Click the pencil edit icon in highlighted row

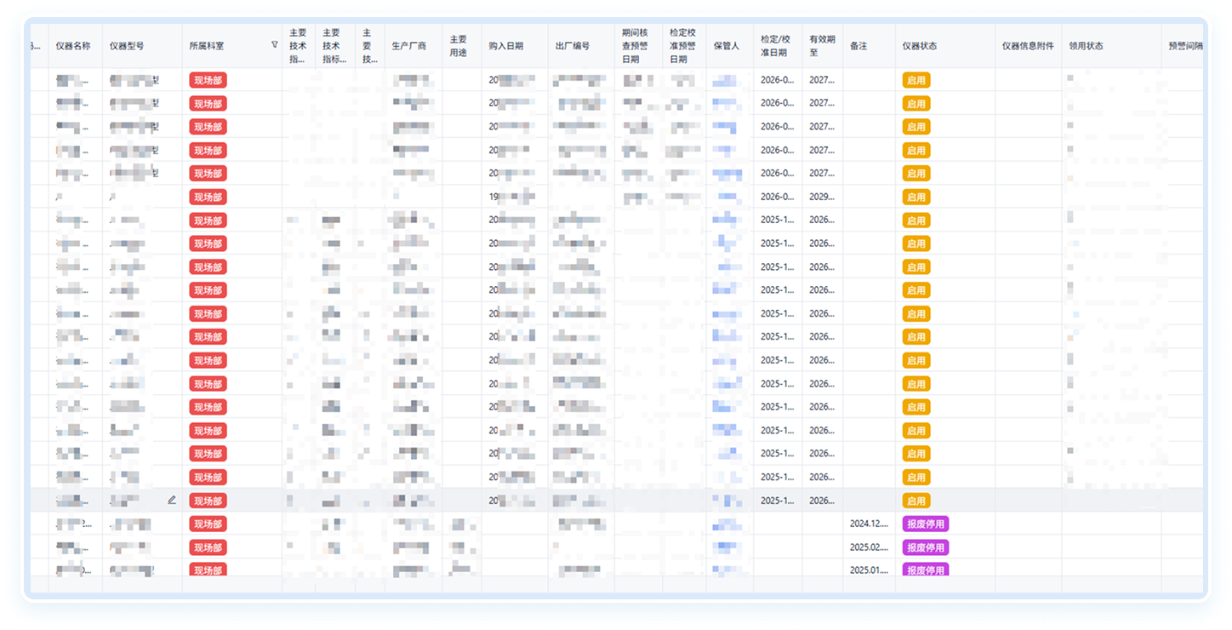point(172,501)
